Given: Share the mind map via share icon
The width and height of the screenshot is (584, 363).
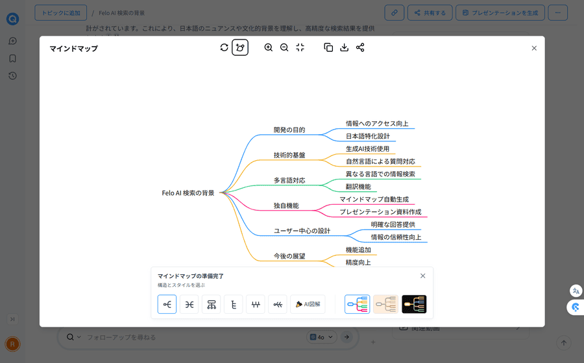Looking at the screenshot, I should [x=360, y=47].
